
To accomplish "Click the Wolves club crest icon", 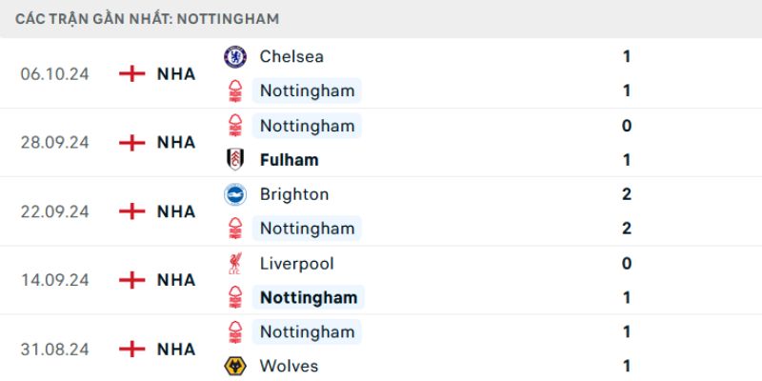I will click(234, 367).
